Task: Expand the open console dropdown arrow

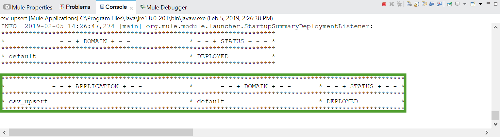Action: pyautogui.click(x=480, y=4)
